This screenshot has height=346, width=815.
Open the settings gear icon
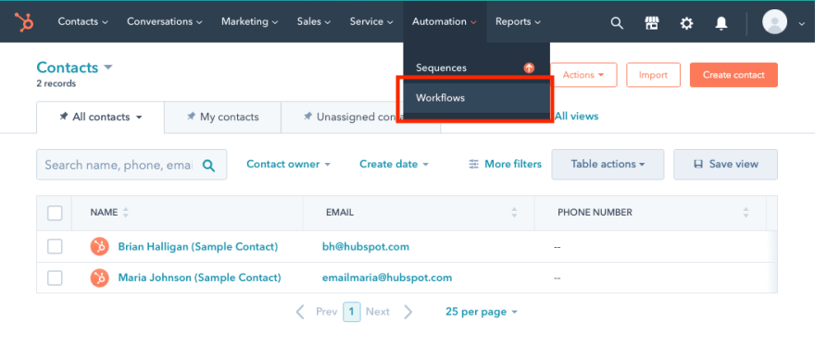point(686,23)
